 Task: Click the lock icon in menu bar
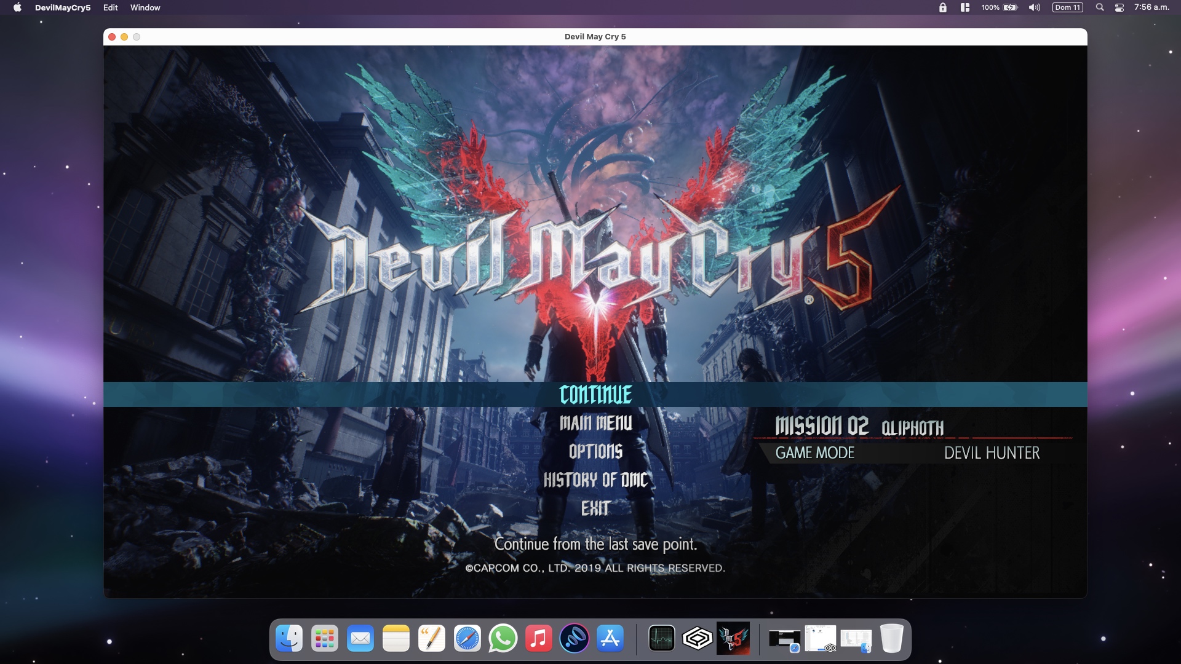tap(942, 7)
